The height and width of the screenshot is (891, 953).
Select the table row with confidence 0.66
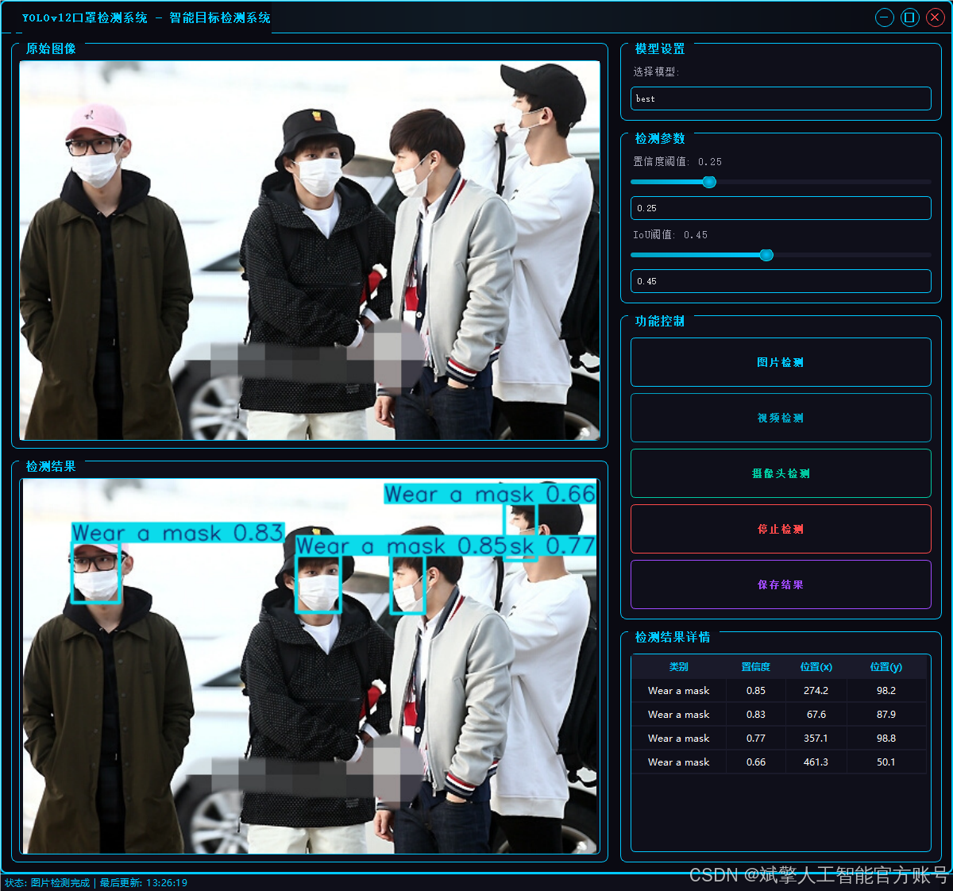pos(780,762)
